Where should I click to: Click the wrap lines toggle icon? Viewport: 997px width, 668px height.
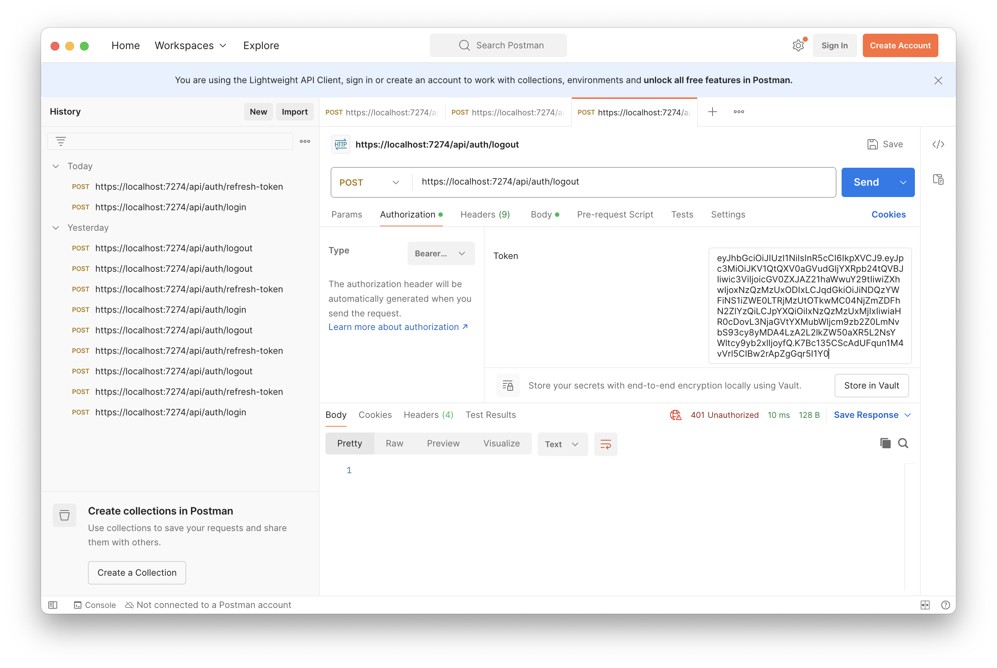tap(605, 444)
